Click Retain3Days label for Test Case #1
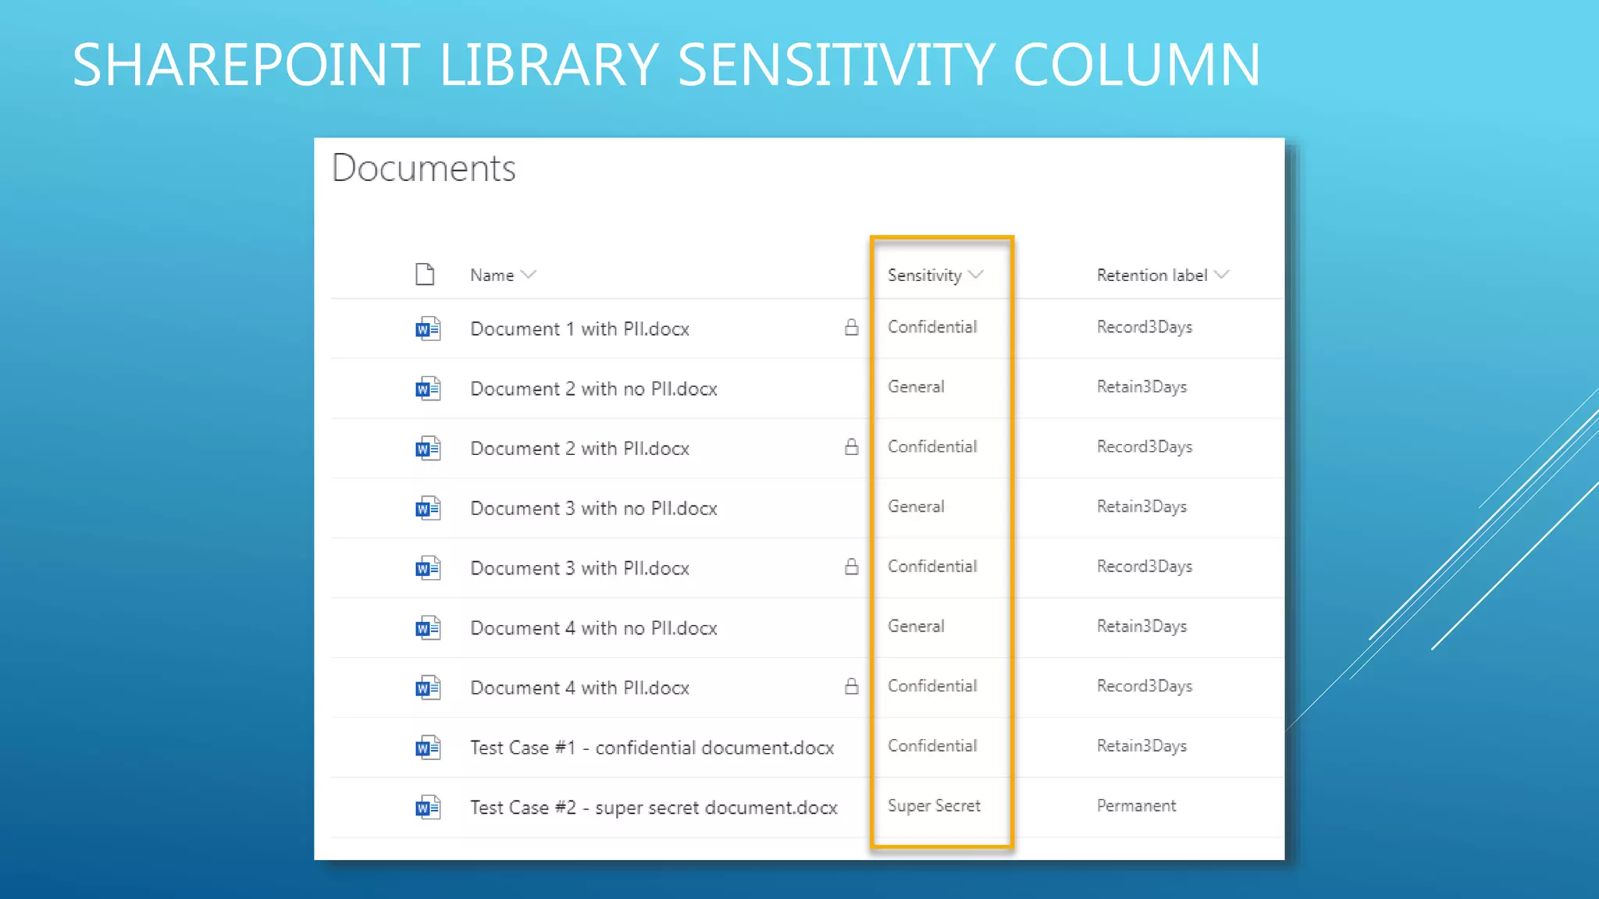Screen dimensions: 1599x899 click(1141, 746)
